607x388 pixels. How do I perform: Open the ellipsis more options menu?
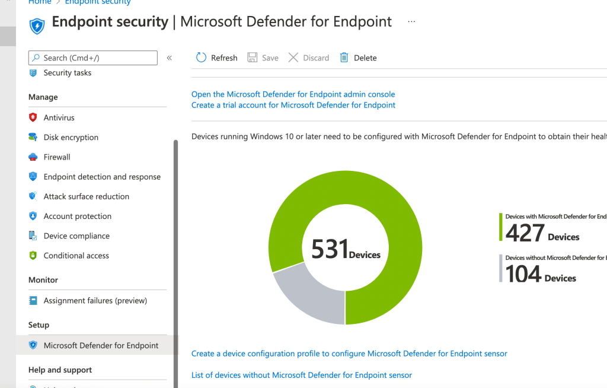[411, 22]
